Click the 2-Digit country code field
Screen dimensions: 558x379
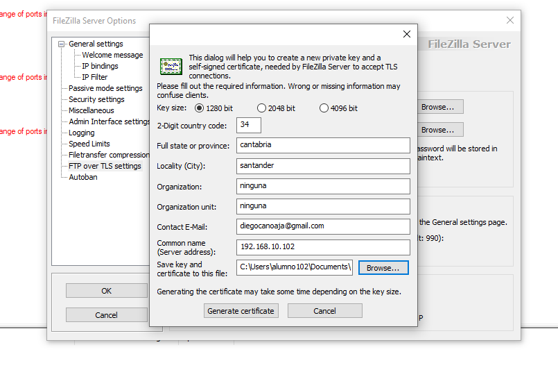[x=249, y=126]
